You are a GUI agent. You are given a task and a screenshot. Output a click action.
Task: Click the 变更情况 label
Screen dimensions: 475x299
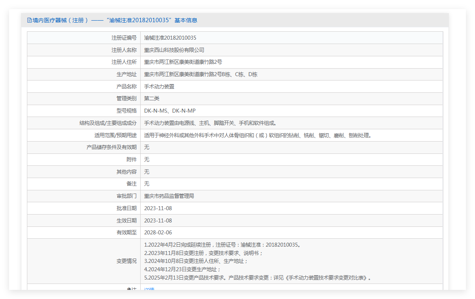(x=127, y=261)
